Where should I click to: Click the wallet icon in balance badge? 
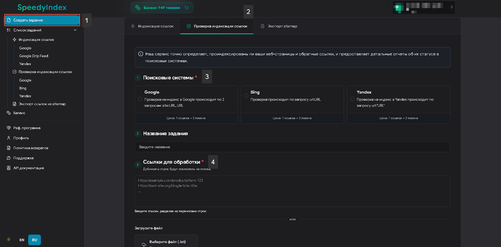138,8
